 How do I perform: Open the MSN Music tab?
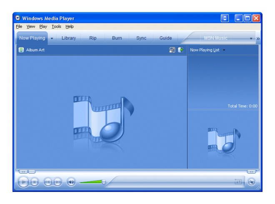(x=215, y=38)
